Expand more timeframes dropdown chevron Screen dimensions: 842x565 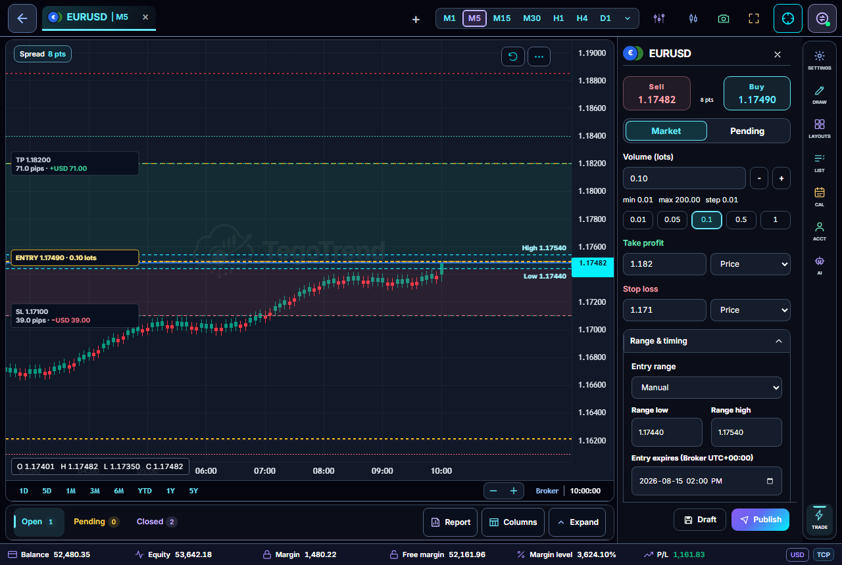click(x=628, y=18)
